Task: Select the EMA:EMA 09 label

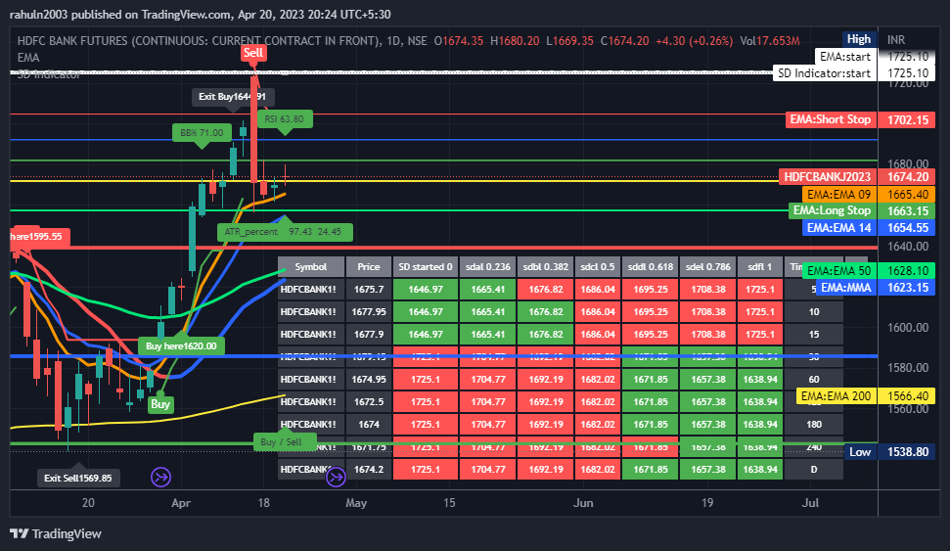Action: point(838,194)
